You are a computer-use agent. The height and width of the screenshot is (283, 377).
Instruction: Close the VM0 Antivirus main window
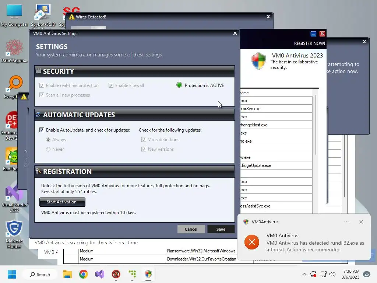pos(322,34)
